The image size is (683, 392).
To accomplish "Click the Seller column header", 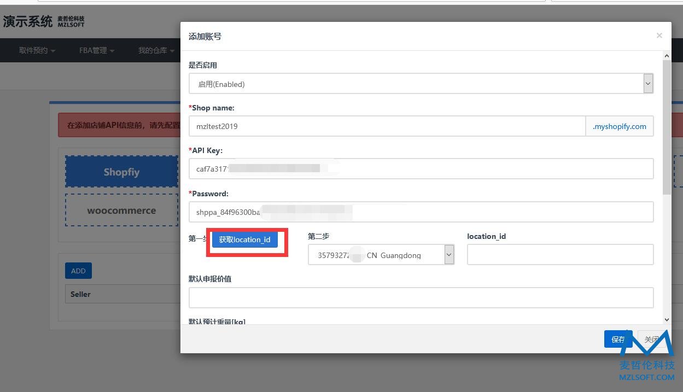I will pyautogui.click(x=80, y=294).
